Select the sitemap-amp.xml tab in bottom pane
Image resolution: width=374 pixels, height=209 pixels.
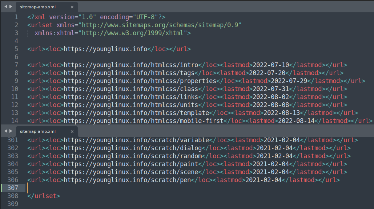pyautogui.click(x=38, y=131)
